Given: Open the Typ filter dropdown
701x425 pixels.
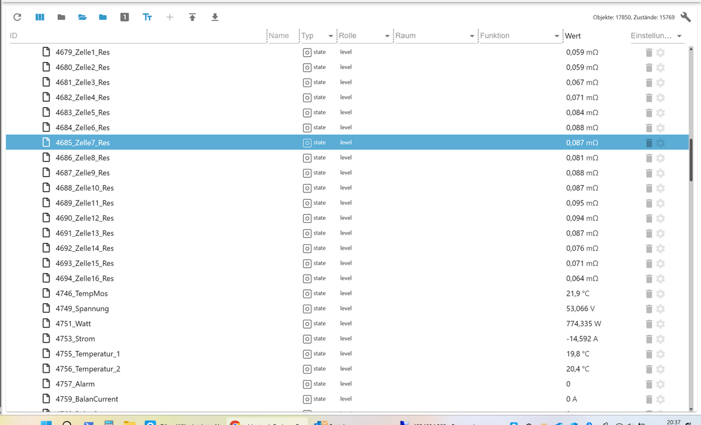Looking at the screenshot, I should pos(330,36).
